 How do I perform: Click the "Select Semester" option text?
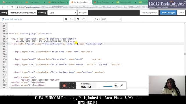tap(40, 80)
